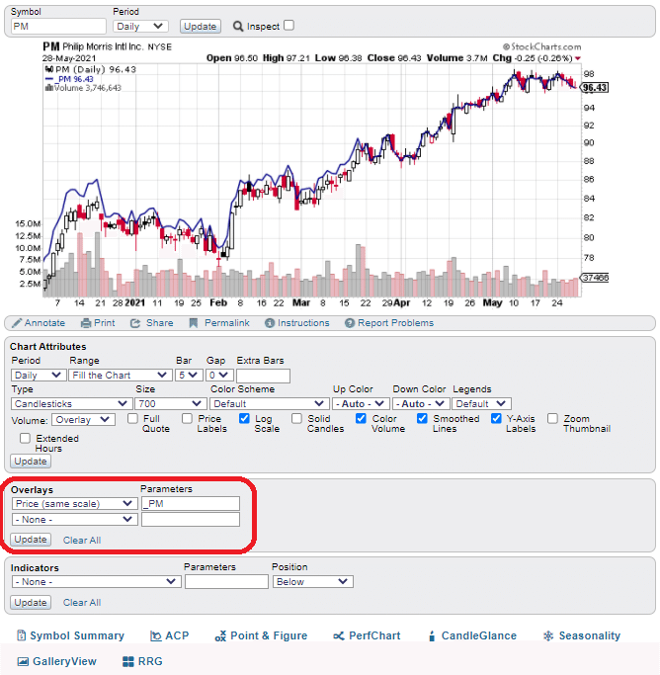
Task: Click the PerfChart icon
Action: 339,635
